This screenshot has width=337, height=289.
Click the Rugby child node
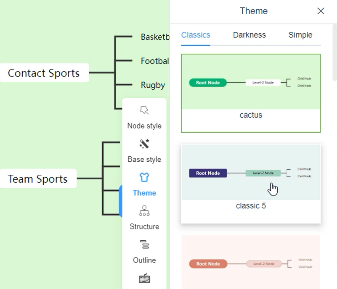[x=153, y=85]
